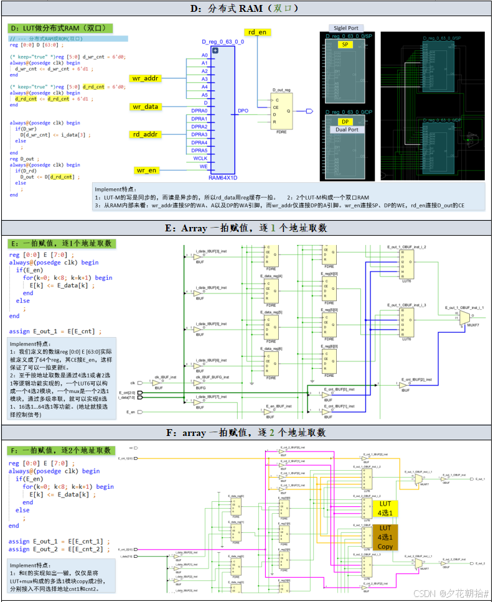The height and width of the screenshot is (602, 493).
Task: Click LUT6 block E_out_1_OBUF_inst_i_2 in section E
Action: (x=406, y=264)
